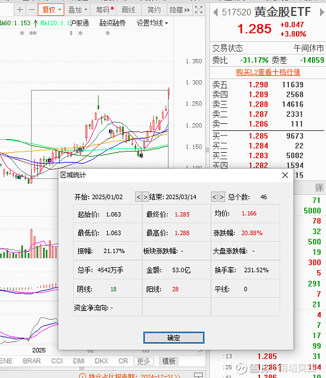Click 卖五 price 1.290

pyautogui.click(x=258, y=84)
